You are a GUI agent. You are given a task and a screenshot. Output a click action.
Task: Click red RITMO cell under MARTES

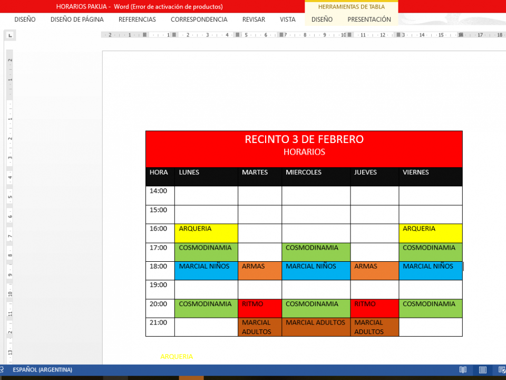(260, 308)
